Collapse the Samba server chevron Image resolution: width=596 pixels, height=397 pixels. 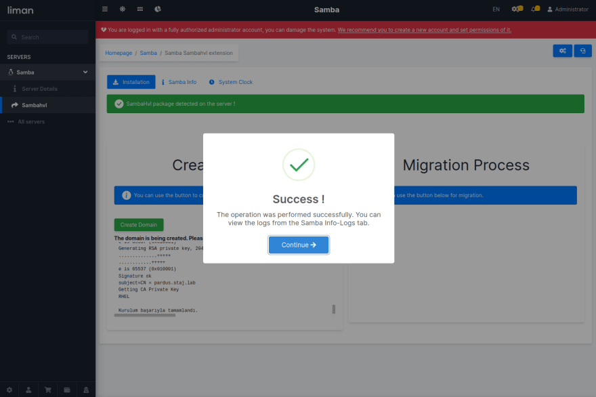coord(85,72)
